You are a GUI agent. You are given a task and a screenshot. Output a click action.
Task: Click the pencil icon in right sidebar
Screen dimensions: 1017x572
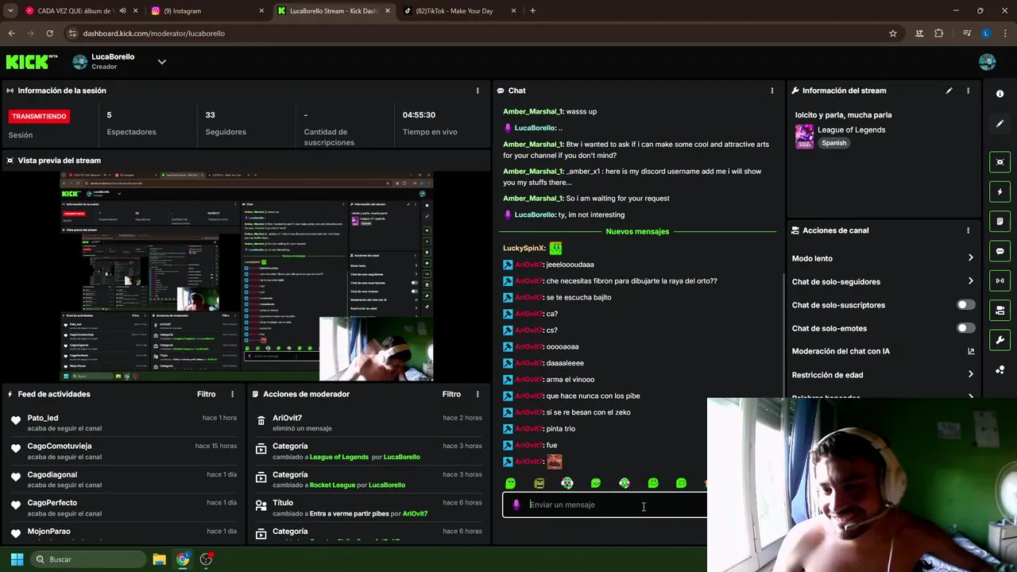pyautogui.click(x=1000, y=123)
